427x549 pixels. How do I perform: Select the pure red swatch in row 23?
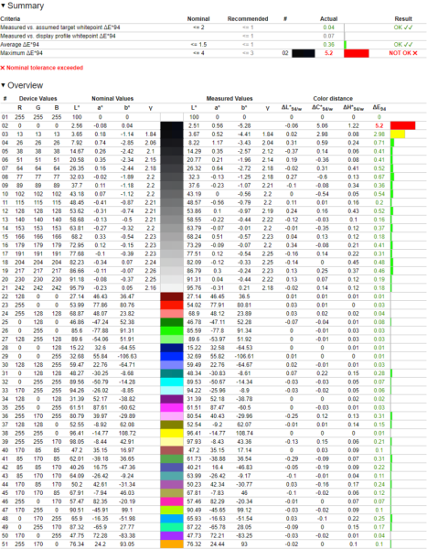(172, 305)
